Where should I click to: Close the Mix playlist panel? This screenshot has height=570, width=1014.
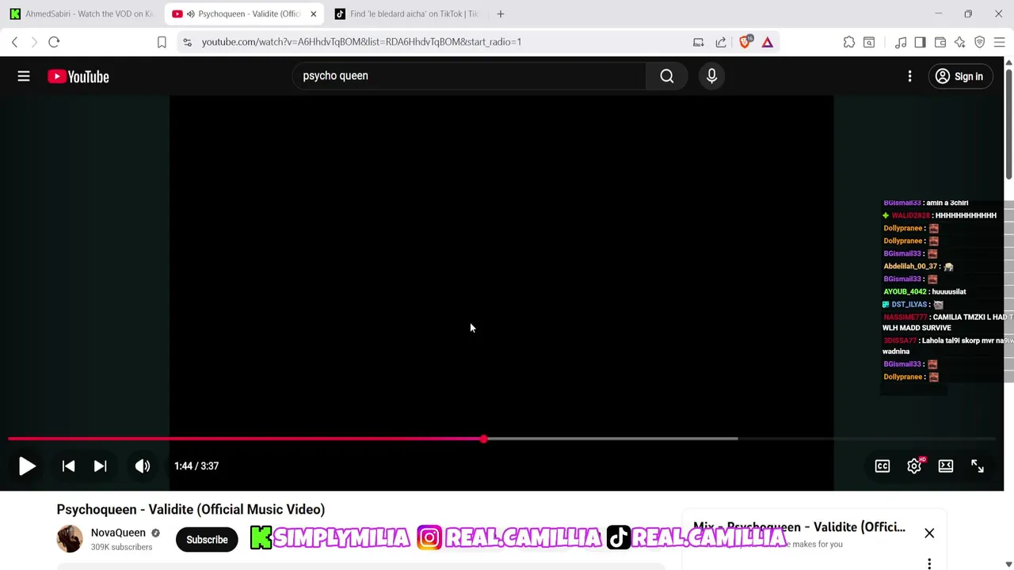[x=929, y=534]
